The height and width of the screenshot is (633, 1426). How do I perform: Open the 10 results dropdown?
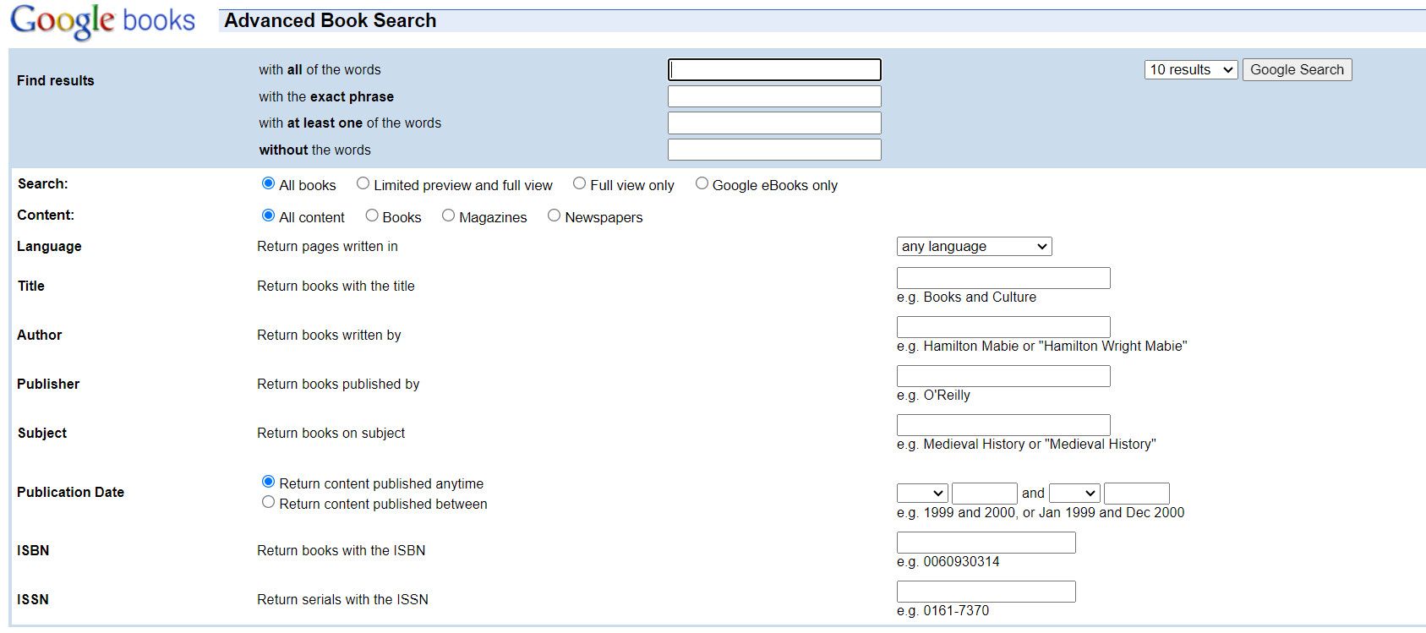(1191, 69)
